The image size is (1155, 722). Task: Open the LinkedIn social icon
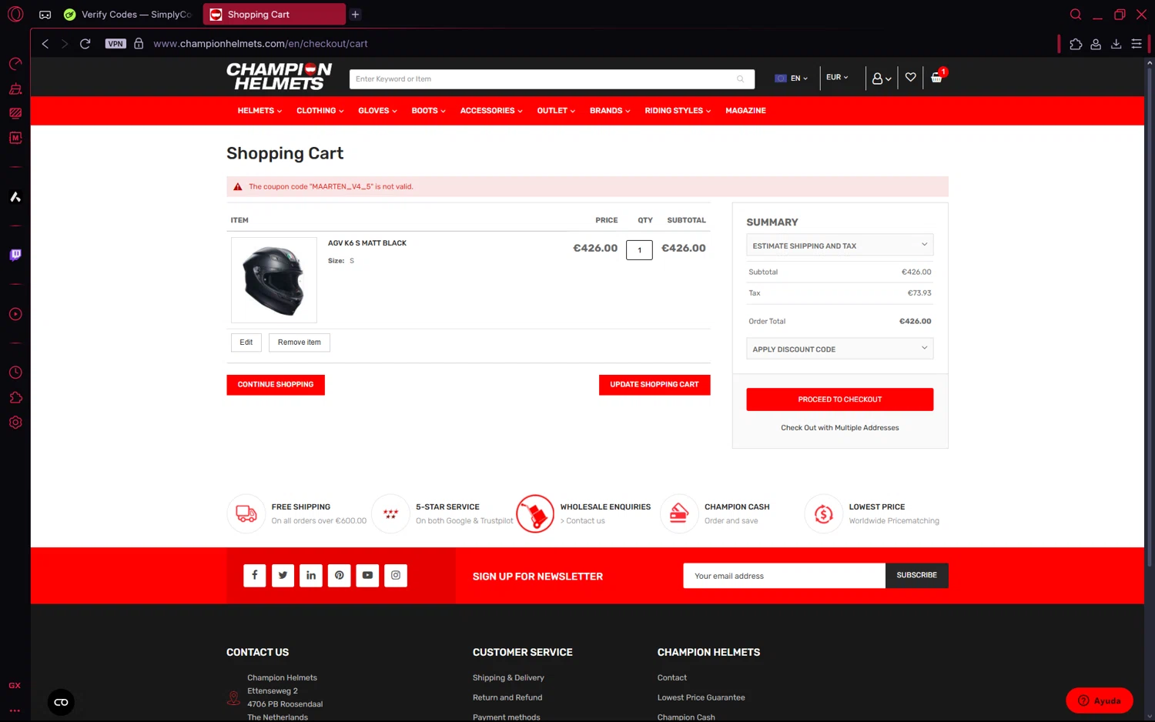click(x=311, y=575)
